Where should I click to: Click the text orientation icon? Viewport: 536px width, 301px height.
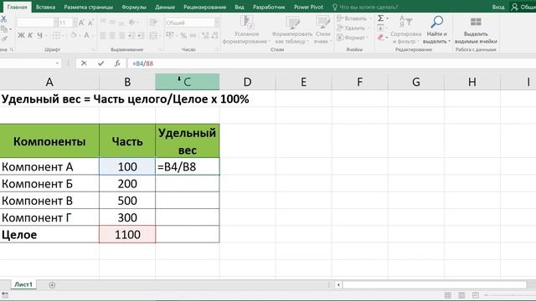point(132,23)
